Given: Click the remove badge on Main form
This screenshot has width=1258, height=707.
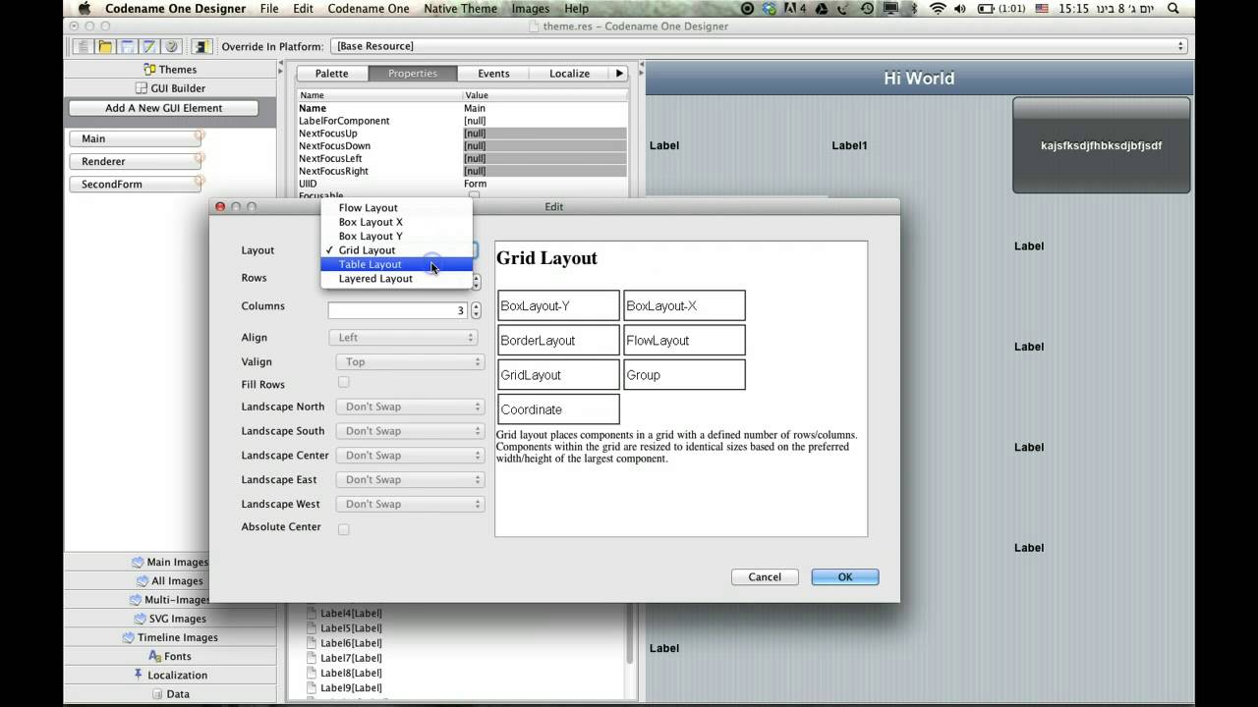Looking at the screenshot, I should pyautogui.click(x=200, y=136).
